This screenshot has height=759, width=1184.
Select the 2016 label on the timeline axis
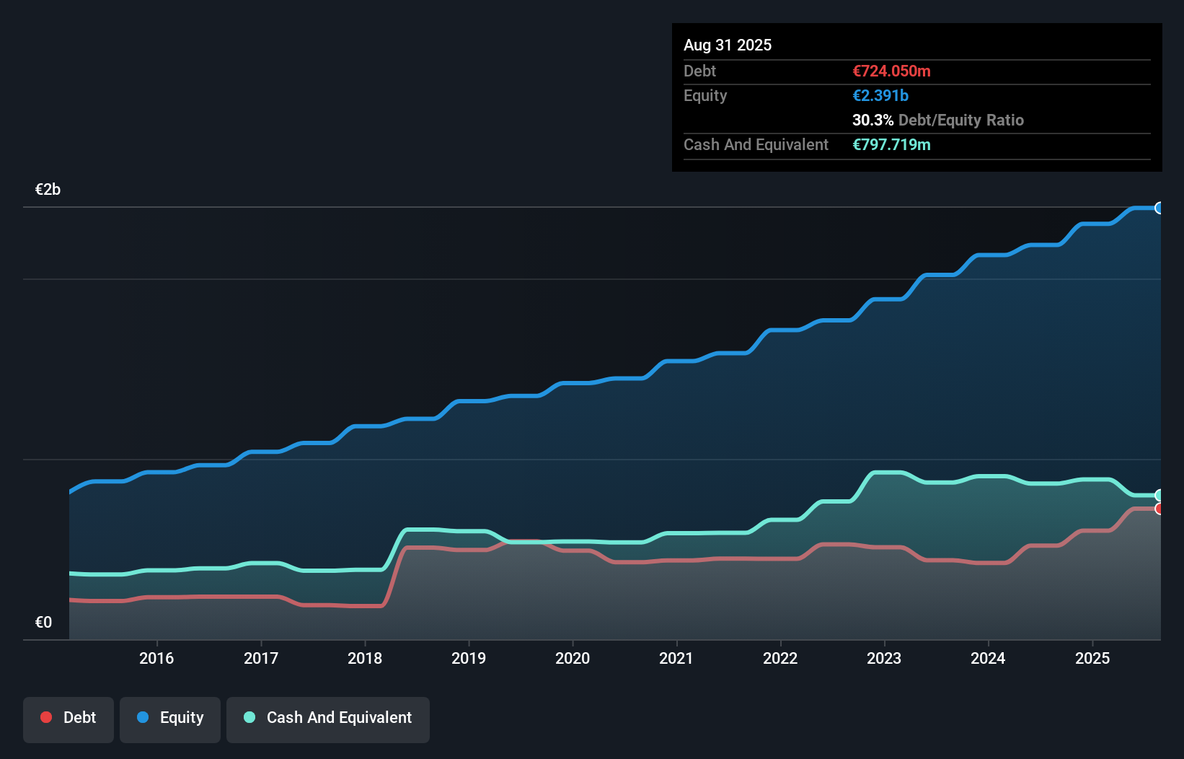157,658
